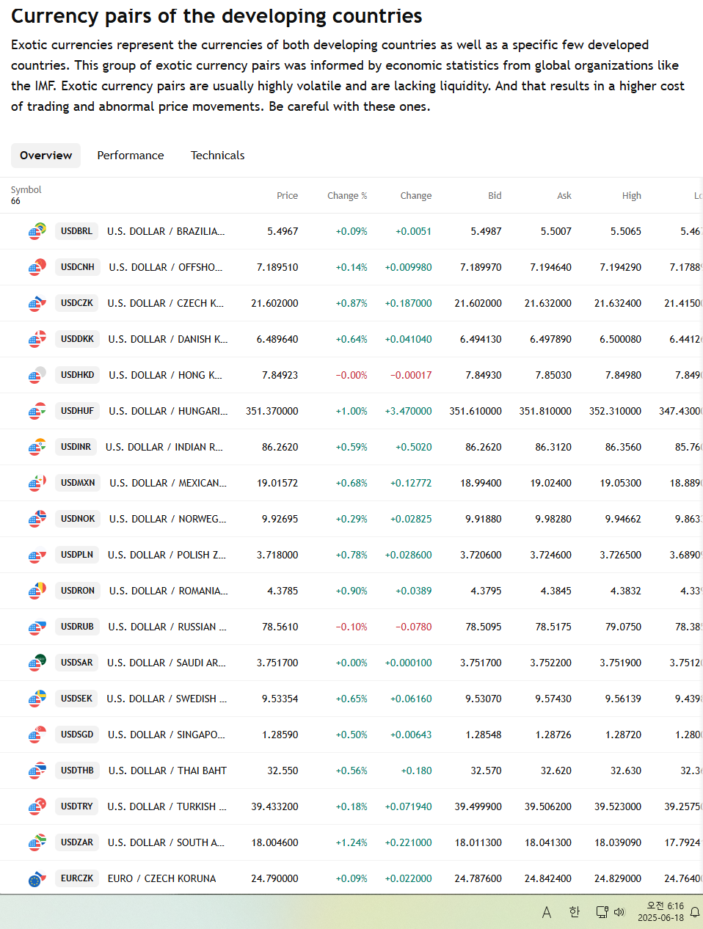This screenshot has height=929, width=703.
Task: Open the USDPLN symbol link
Action: coord(77,555)
